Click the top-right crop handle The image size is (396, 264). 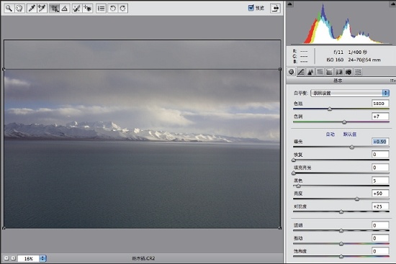click(280, 69)
